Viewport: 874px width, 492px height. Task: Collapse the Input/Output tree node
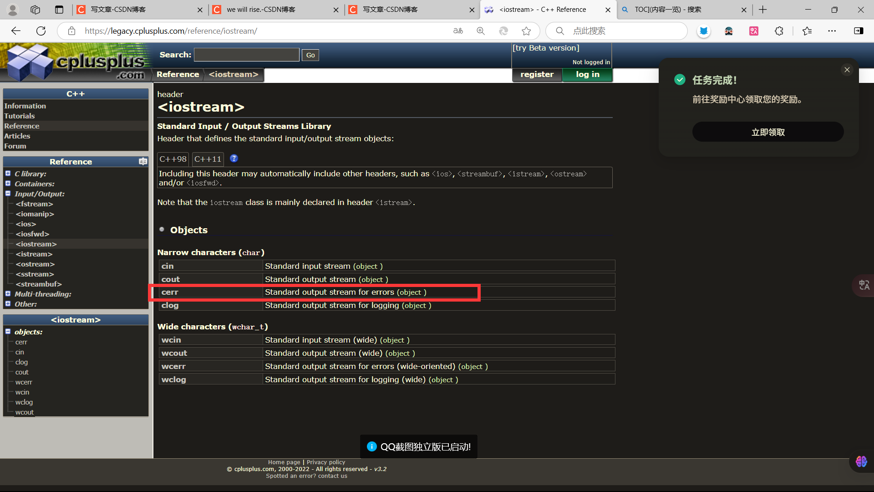click(x=8, y=194)
